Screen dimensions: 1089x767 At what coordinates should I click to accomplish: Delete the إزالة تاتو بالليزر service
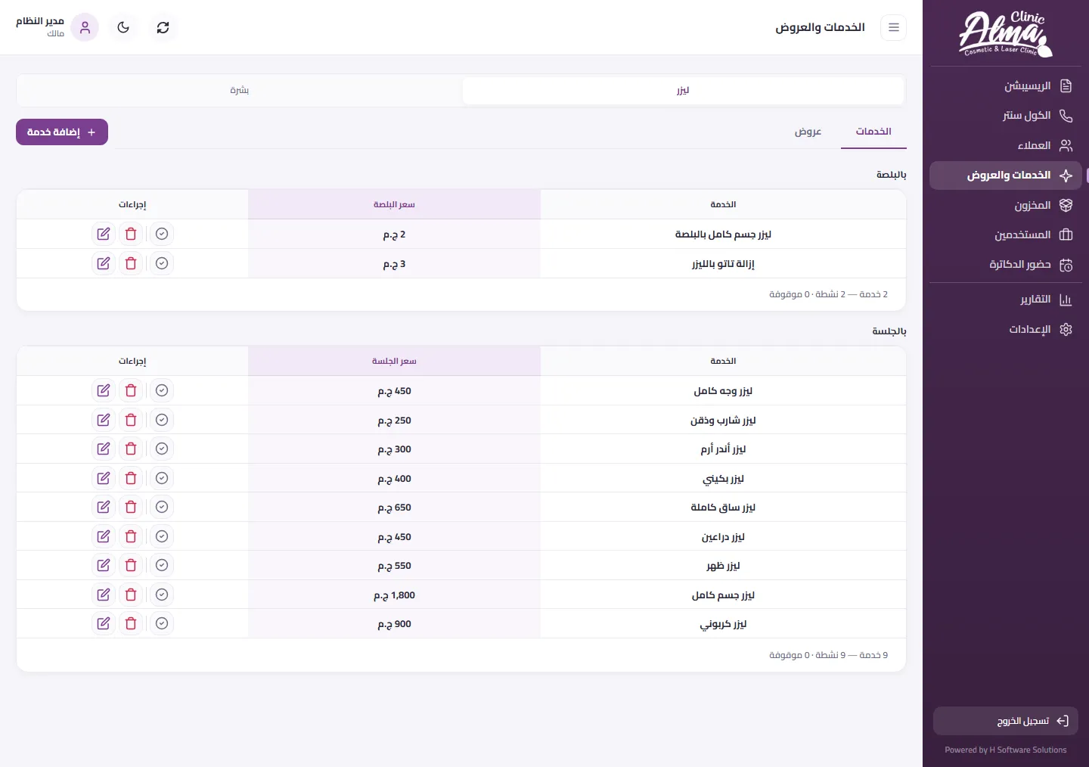point(131,263)
